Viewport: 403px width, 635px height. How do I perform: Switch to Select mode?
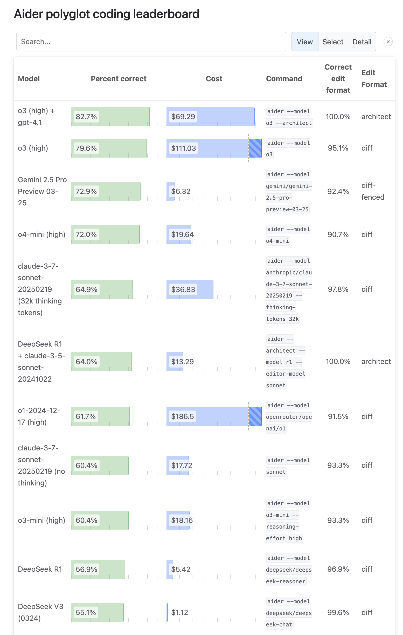[333, 42]
